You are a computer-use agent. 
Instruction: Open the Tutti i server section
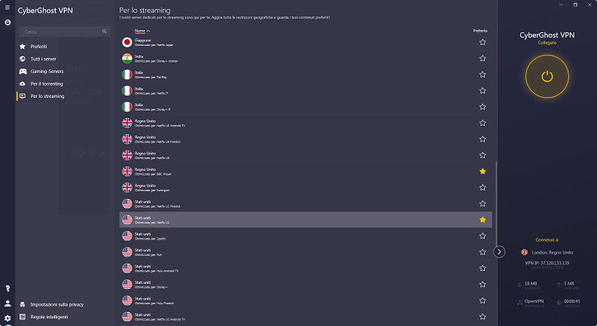(43, 59)
